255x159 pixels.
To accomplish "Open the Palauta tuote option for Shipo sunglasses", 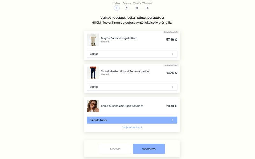I will 132,120.
